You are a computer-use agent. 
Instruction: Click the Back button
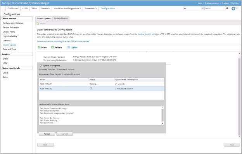point(45,145)
